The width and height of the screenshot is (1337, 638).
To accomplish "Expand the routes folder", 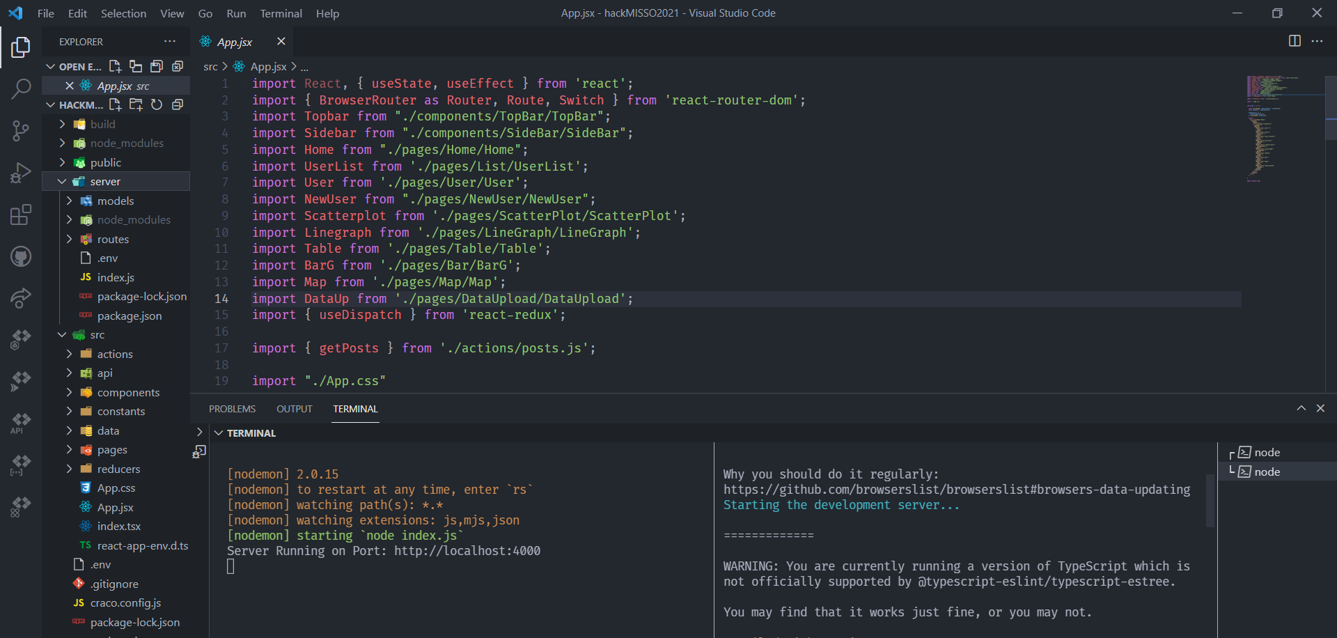I will tap(69, 239).
